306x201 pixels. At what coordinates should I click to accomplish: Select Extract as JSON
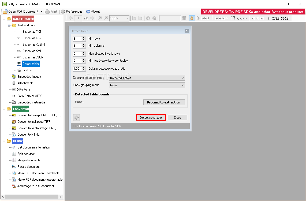point(33,57)
